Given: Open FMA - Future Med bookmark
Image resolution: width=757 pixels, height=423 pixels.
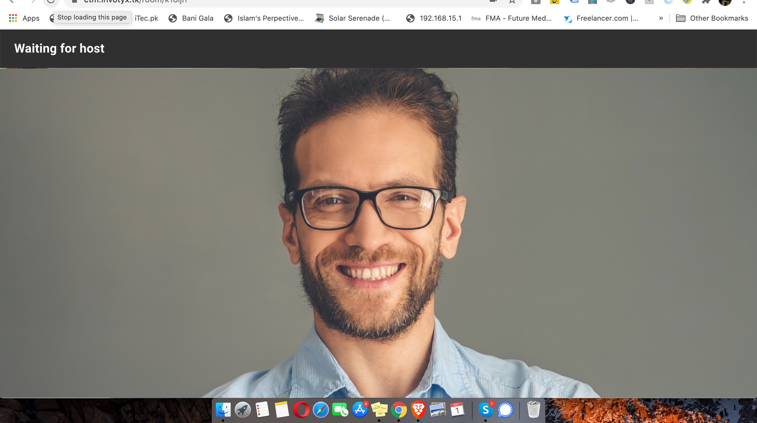Looking at the screenshot, I should click(512, 18).
